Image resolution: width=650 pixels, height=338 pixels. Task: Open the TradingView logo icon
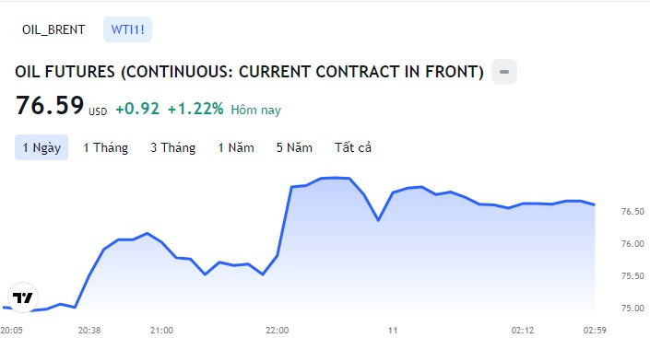click(x=23, y=297)
